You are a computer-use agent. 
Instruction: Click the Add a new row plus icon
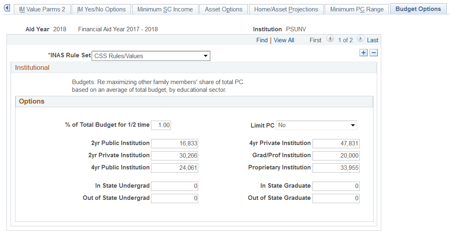[363, 52]
